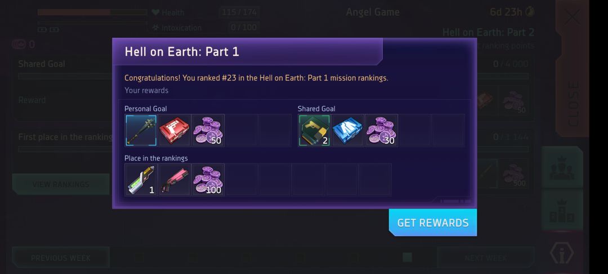Tap the 50 purple coins reward
608x274 pixels.
tap(208, 130)
